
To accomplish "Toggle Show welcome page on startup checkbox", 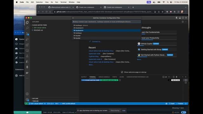I will [122, 72].
